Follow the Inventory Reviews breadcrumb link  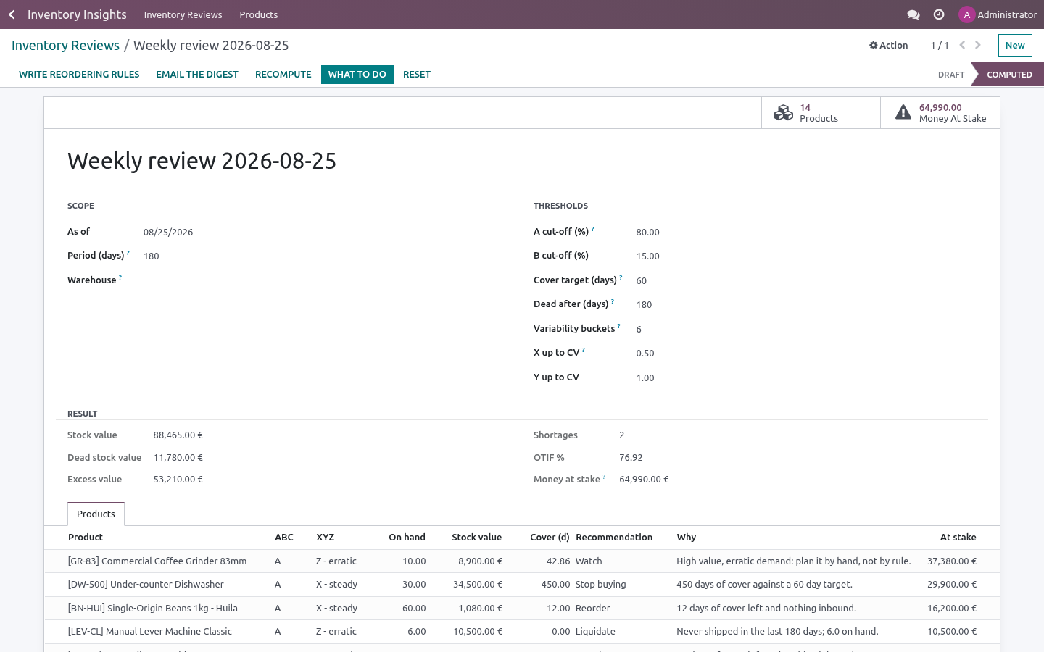[x=65, y=45]
